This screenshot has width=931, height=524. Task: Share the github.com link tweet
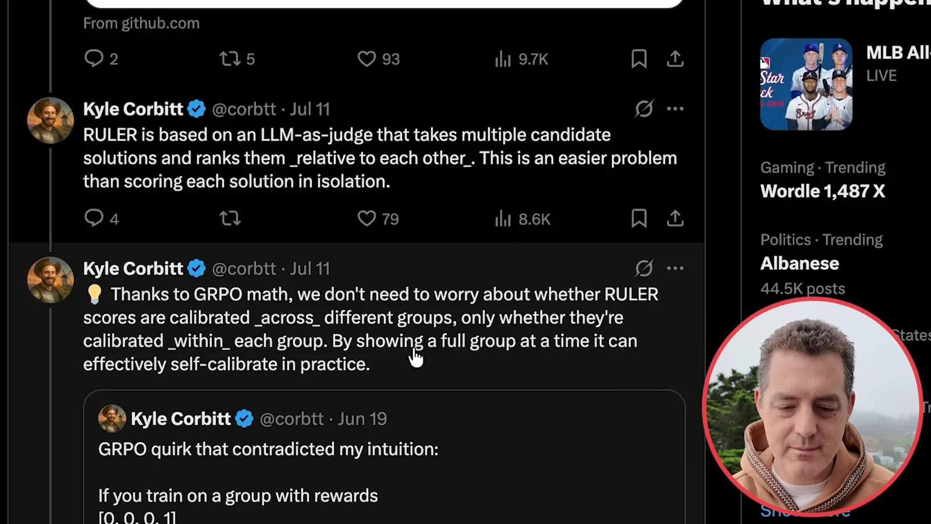pyautogui.click(x=675, y=59)
